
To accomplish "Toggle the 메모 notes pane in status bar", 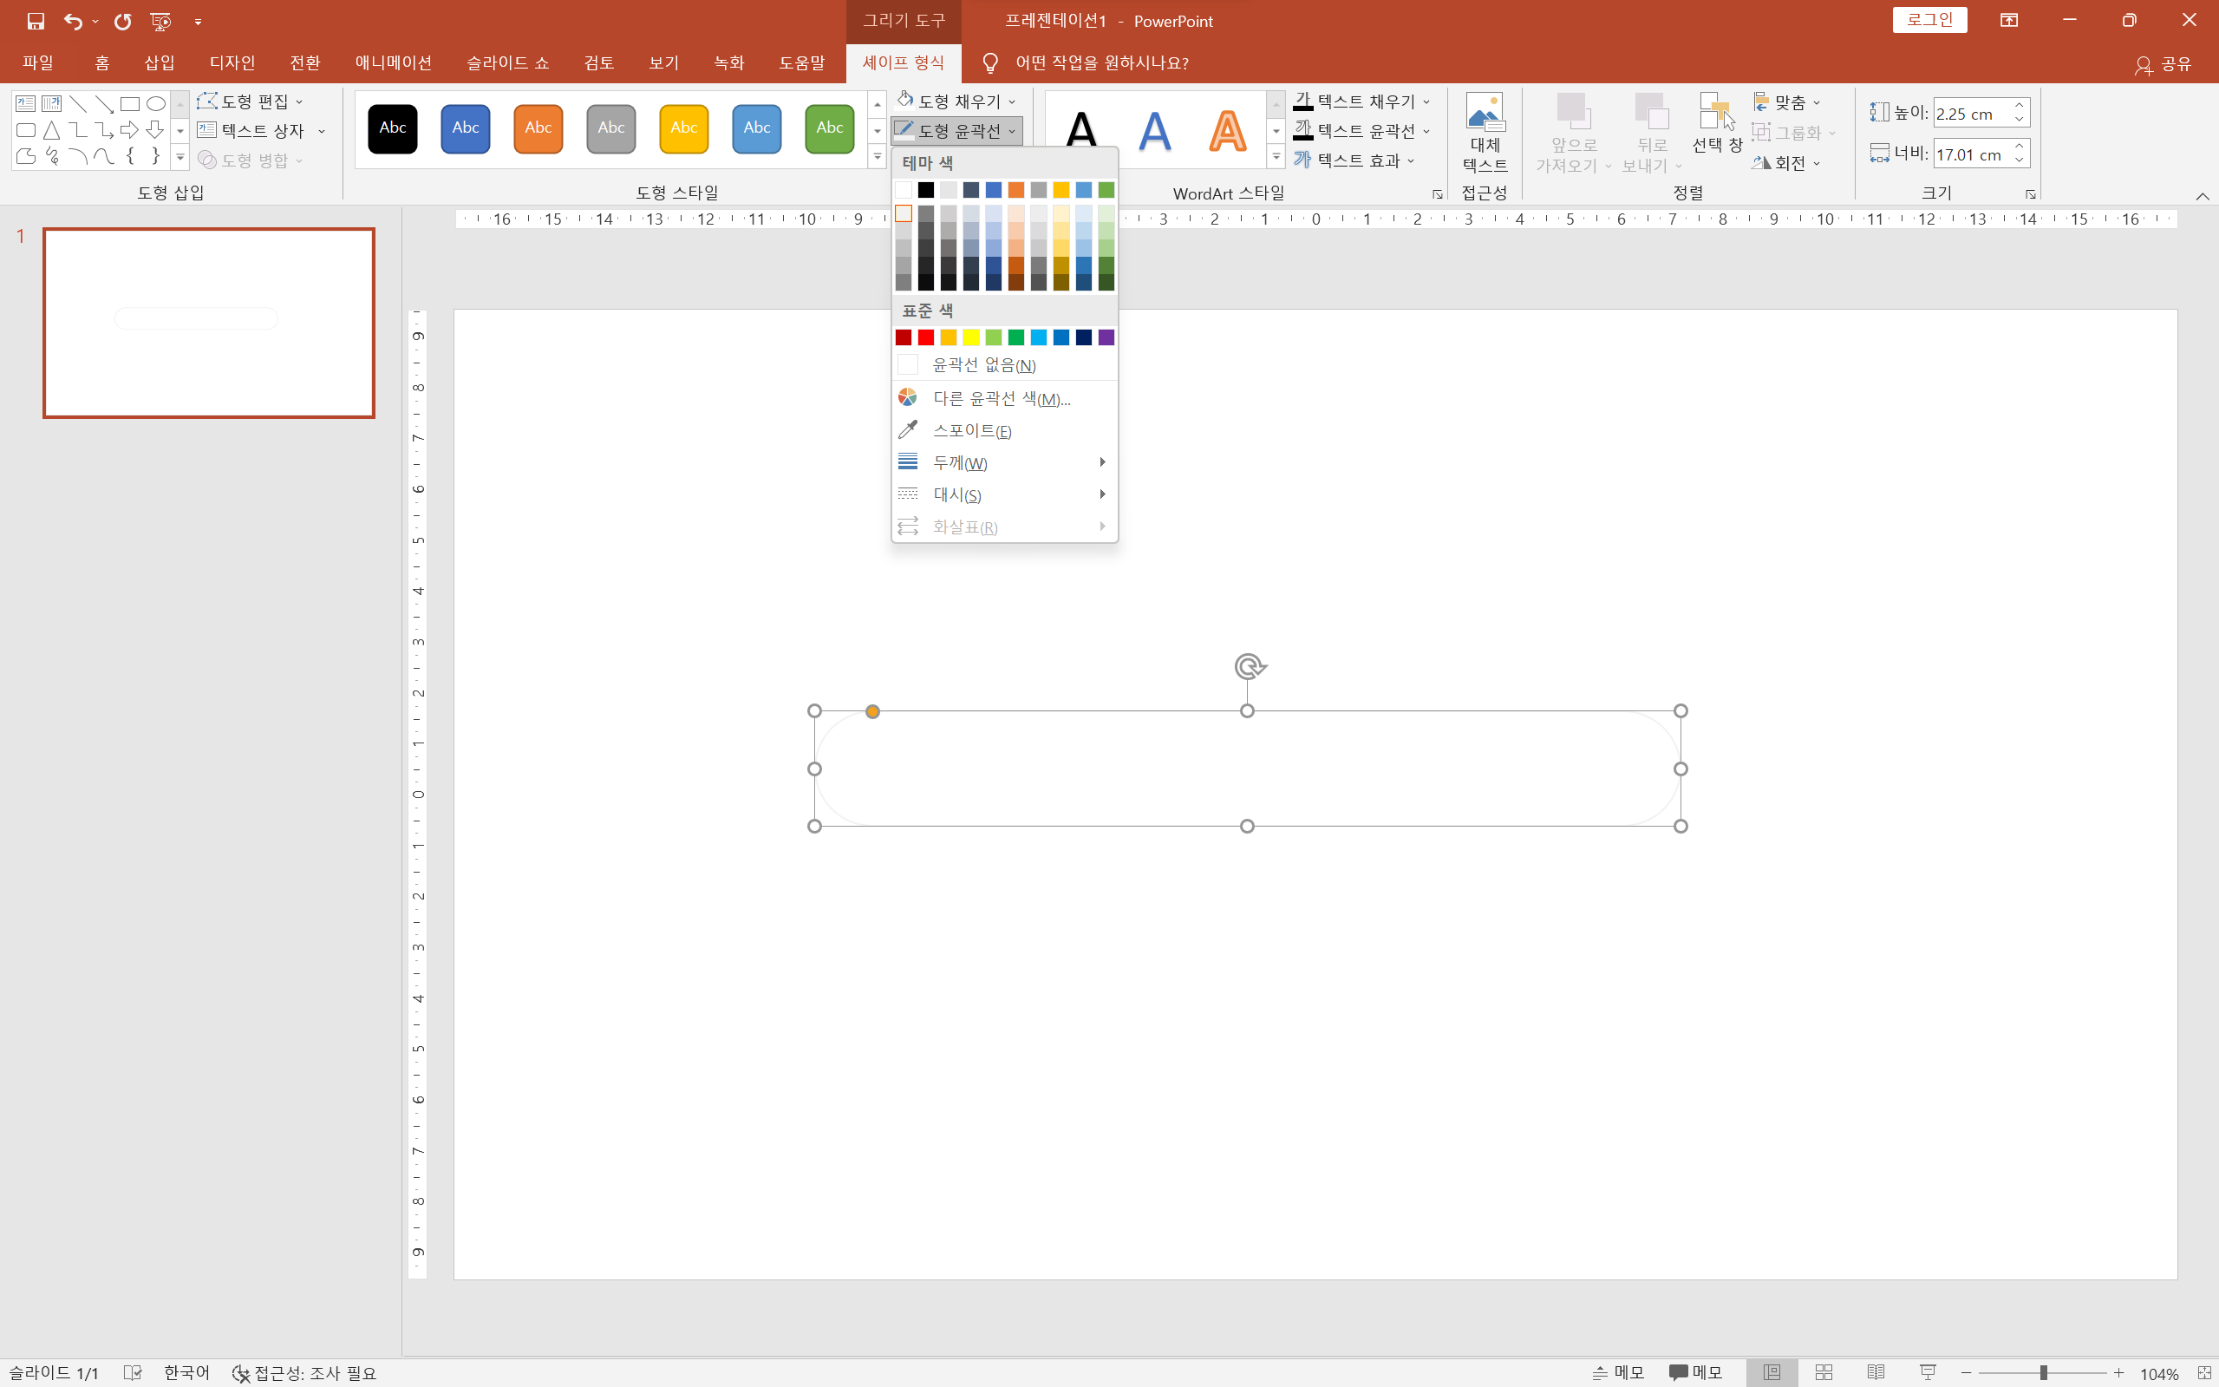I will click(x=1618, y=1372).
